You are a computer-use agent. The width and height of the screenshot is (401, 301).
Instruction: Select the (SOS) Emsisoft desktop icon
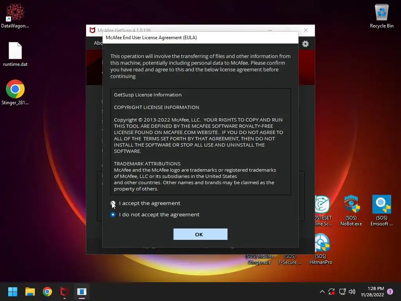pos(381,210)
